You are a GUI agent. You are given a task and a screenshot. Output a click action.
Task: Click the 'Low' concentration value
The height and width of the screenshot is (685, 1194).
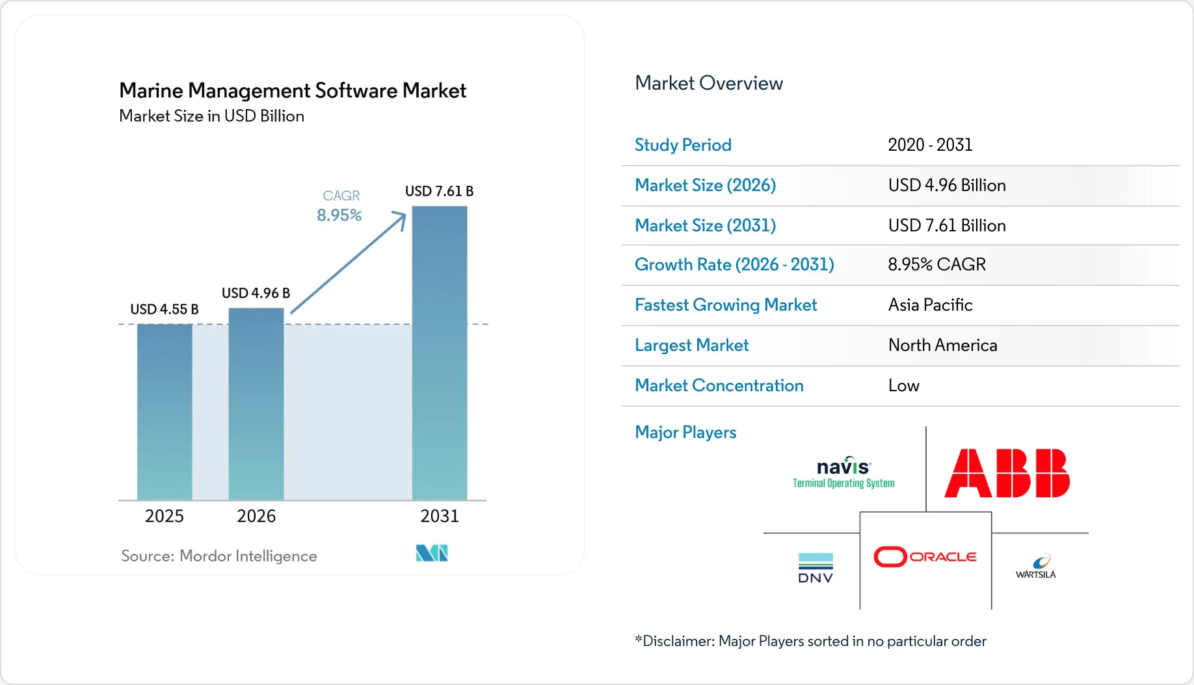904,385
